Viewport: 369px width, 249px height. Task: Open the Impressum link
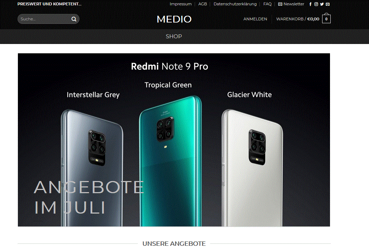[180, 4]
